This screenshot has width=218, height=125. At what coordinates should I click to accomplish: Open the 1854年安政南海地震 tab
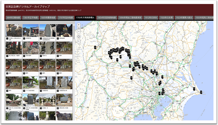[x=107, y=18]
